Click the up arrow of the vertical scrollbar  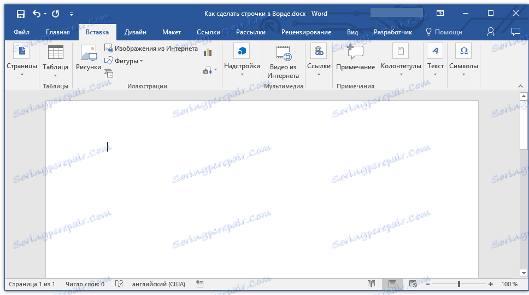coord(524,97)
